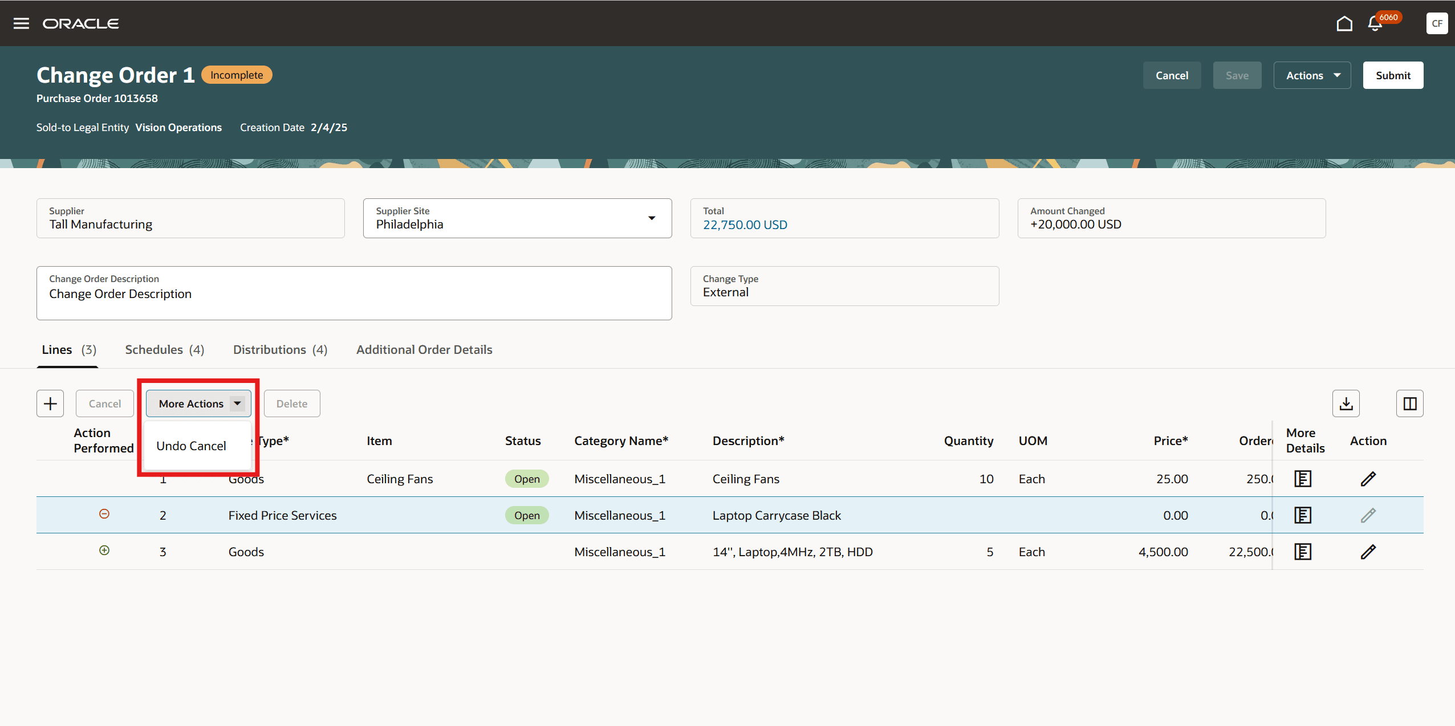
Task: Open More Details for Ceiling Fans line
Action: [1303, 479]
